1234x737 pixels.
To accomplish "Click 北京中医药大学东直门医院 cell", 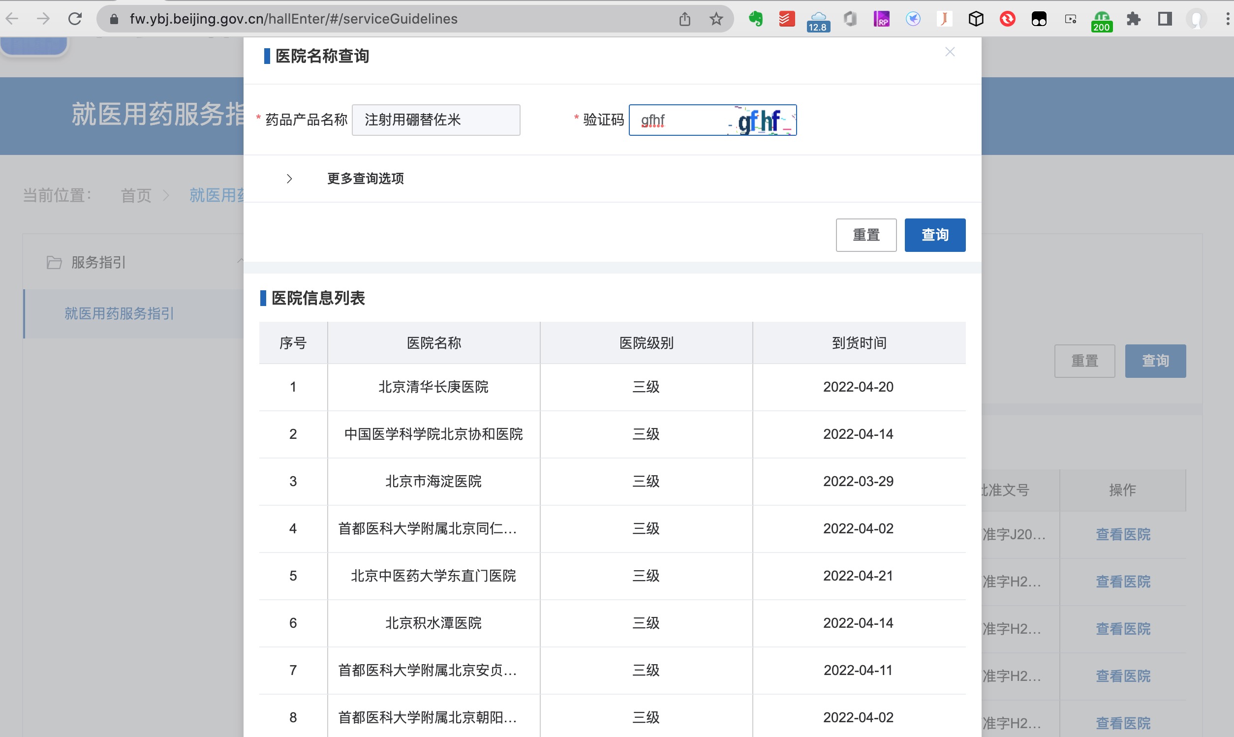I will click(433, 576).
